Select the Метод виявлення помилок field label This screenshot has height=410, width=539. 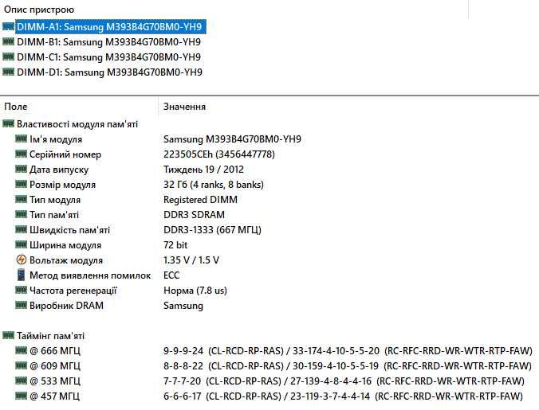click(90, 275)
